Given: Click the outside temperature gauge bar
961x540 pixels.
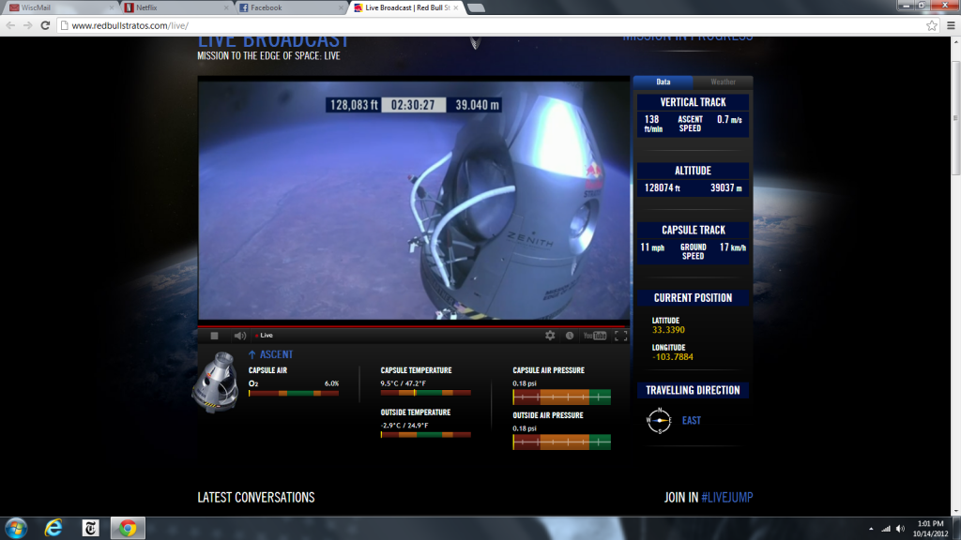Looking at the screenshot, I should (425, 435).
